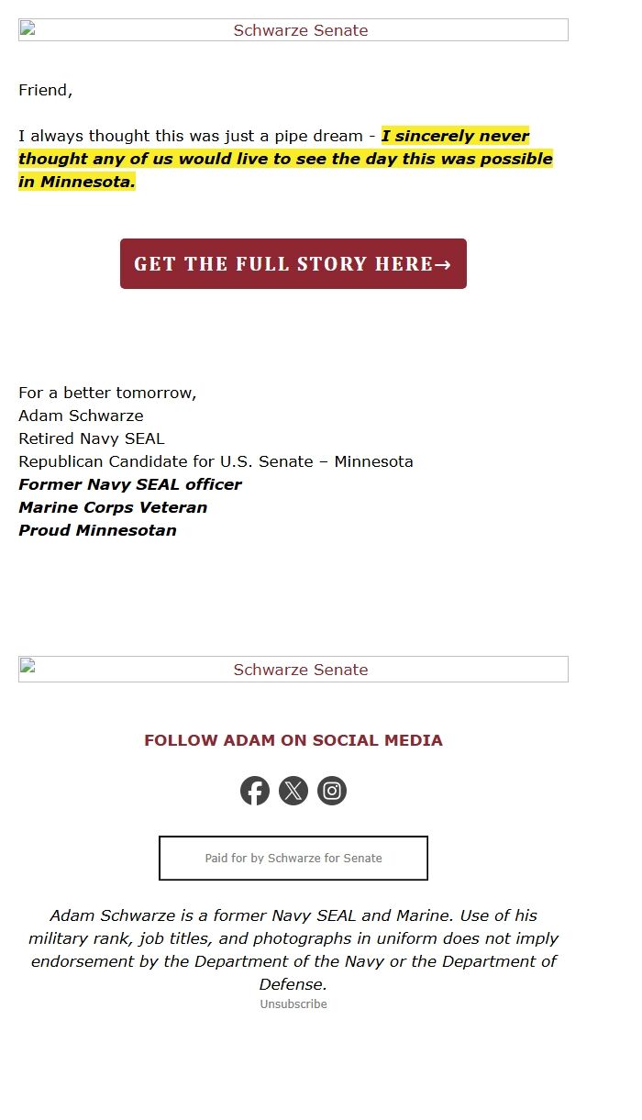Select the FOLLOW ADAM ON SOCIAL MEDIA heading
Image resolution: width=642 pixels, height=1120 pixels.
coord(293,740)
